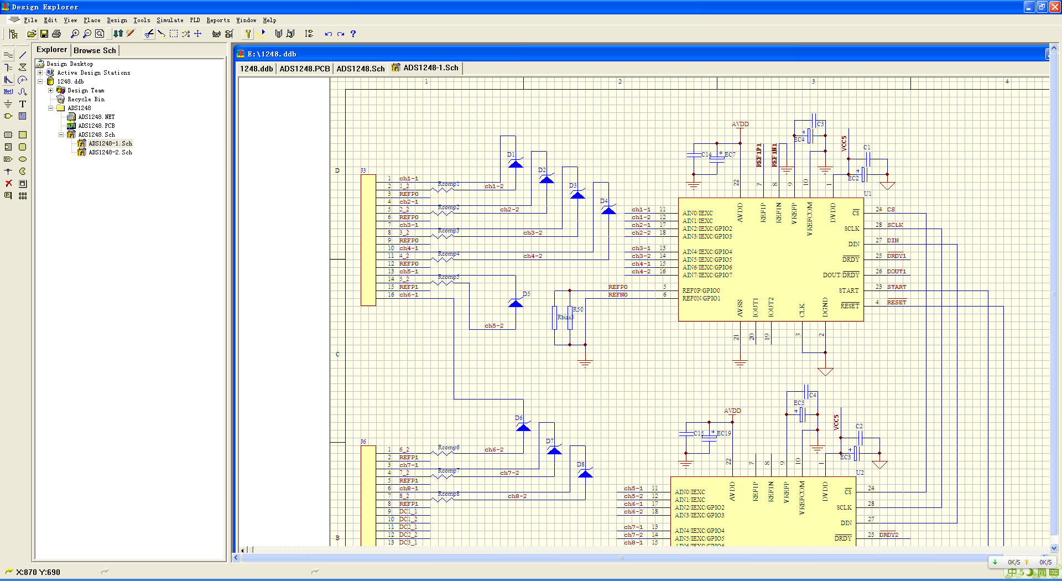Switch to the ADS1248.PCB document tab

tap(304, 69)
